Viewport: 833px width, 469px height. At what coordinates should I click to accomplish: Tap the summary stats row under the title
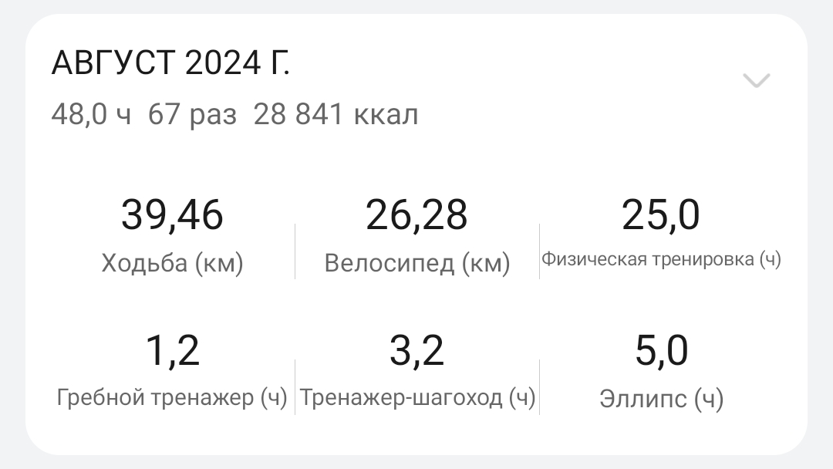coord(235,113)
